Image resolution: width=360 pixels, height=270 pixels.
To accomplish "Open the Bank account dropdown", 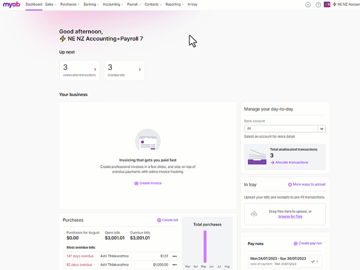I will [x=285, y=129].
